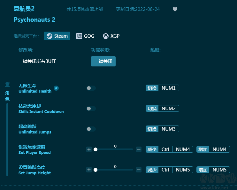Viewport: 237px width, 190px height.
Task: Click the plus icon for Set Jump Height
Action: [89, 170]
